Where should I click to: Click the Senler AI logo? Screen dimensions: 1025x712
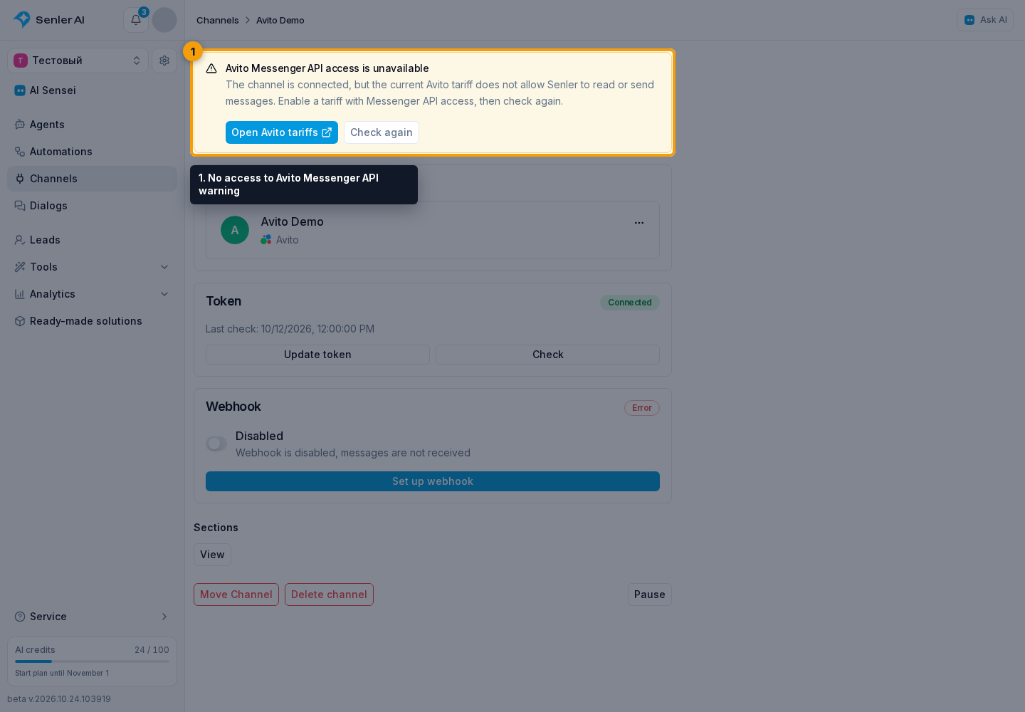click(x=49, y=20)
